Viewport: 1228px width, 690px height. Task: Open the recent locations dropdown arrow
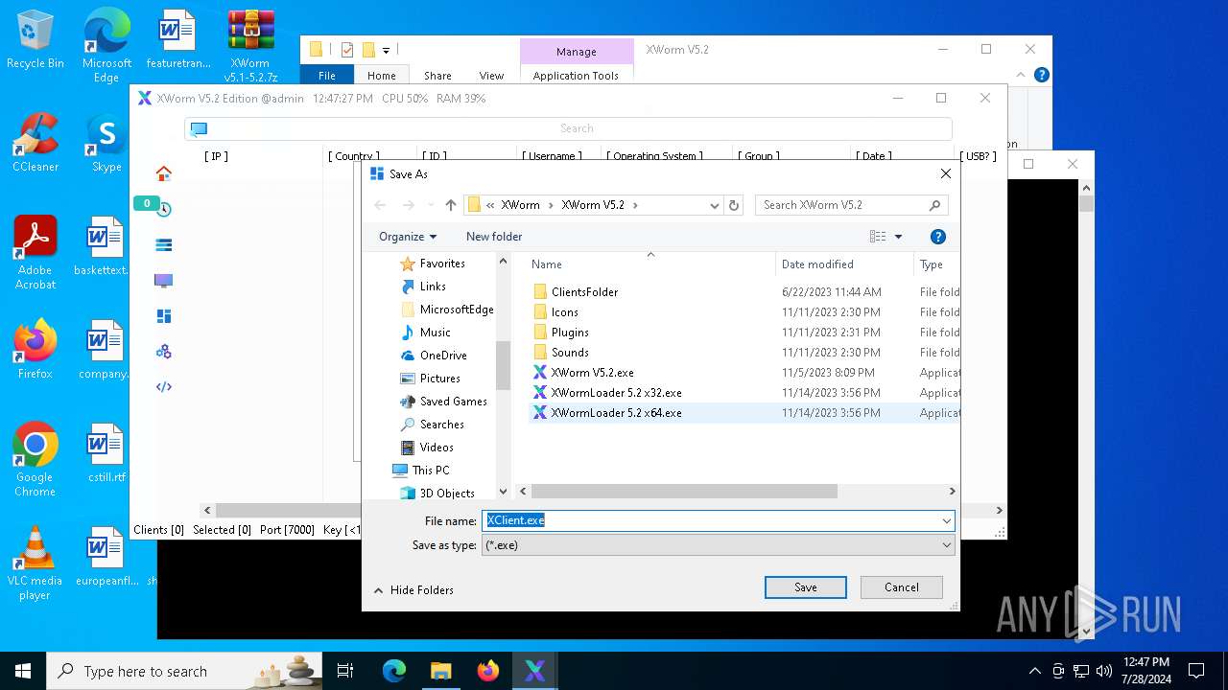pyautogui.click(x=429, y=205)
